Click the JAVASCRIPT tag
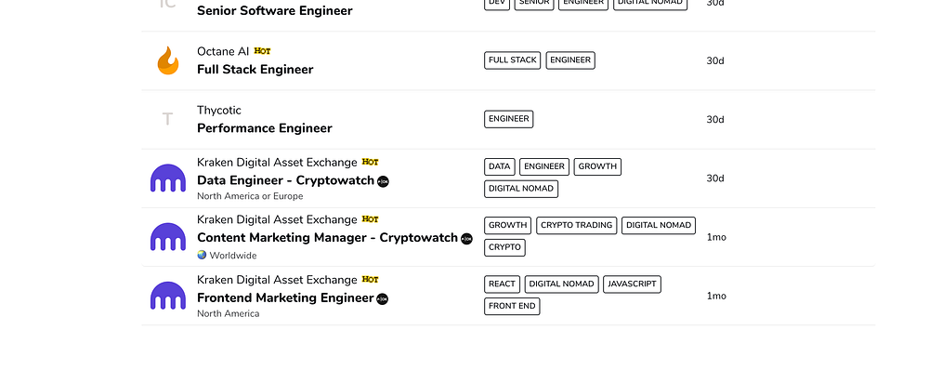Screen dimensions: 929x383 pos(632,284)
